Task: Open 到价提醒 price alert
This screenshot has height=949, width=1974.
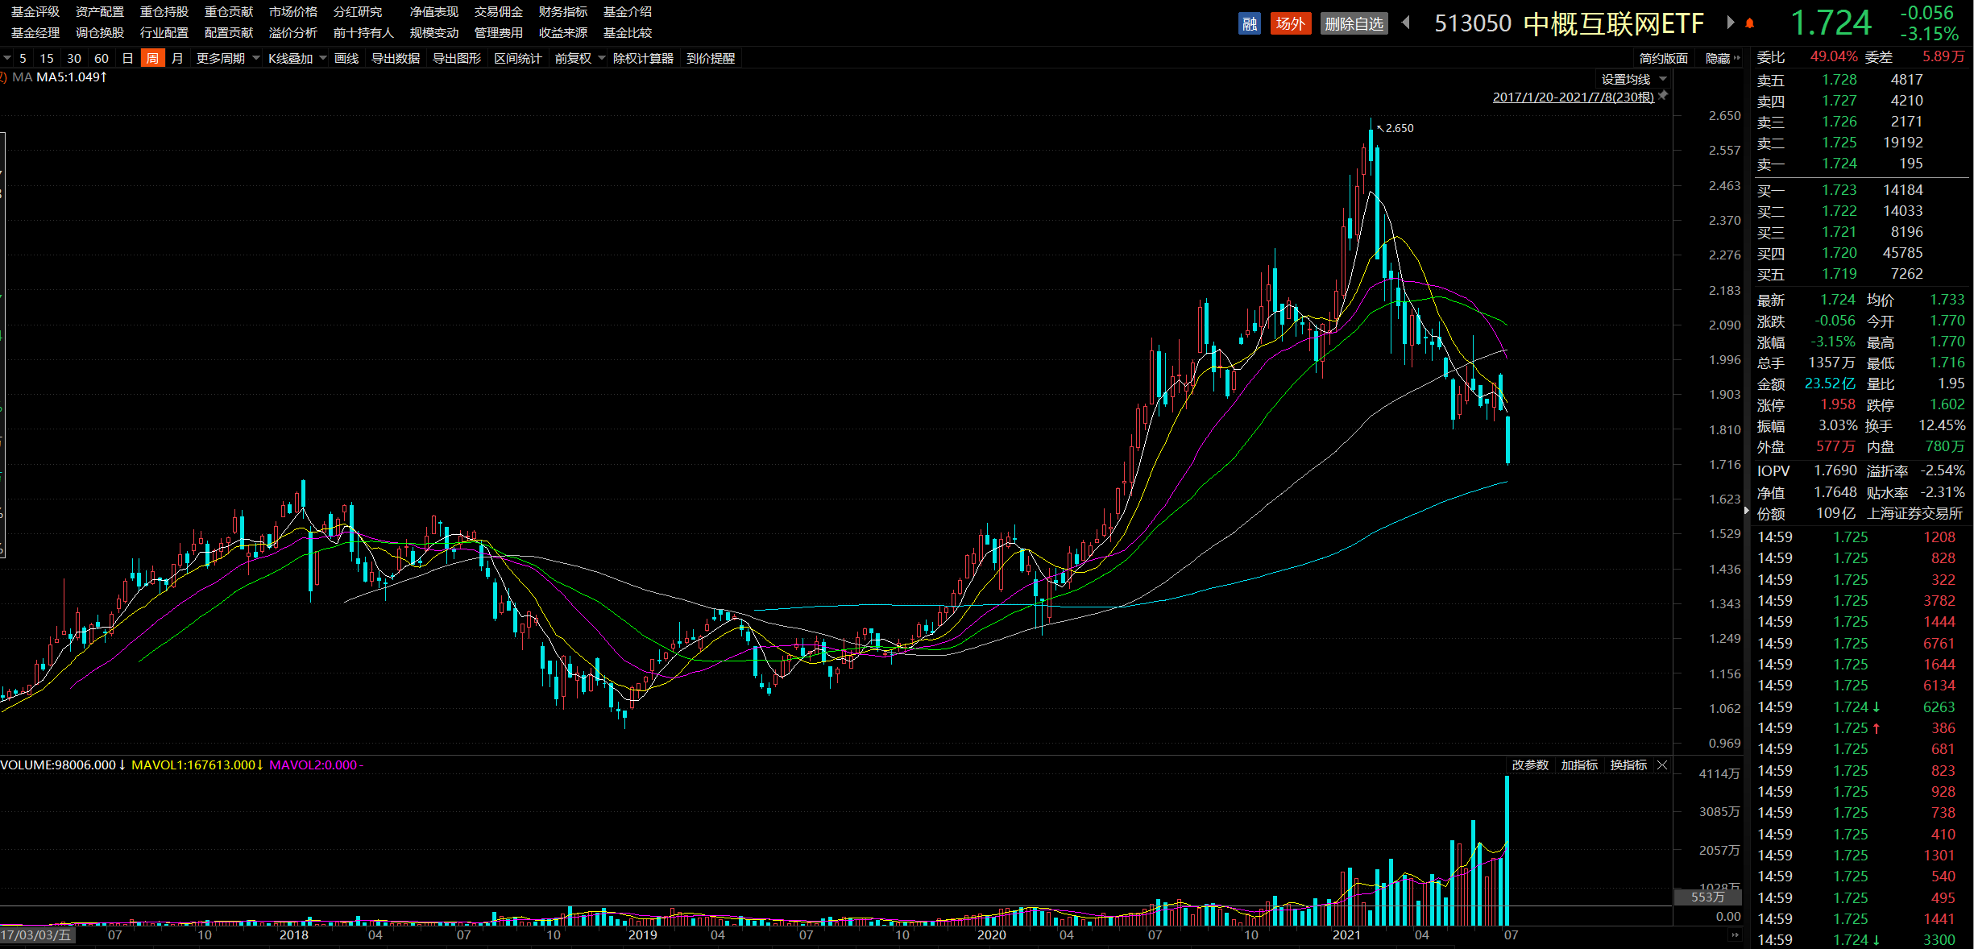Action: pos(711,58)
